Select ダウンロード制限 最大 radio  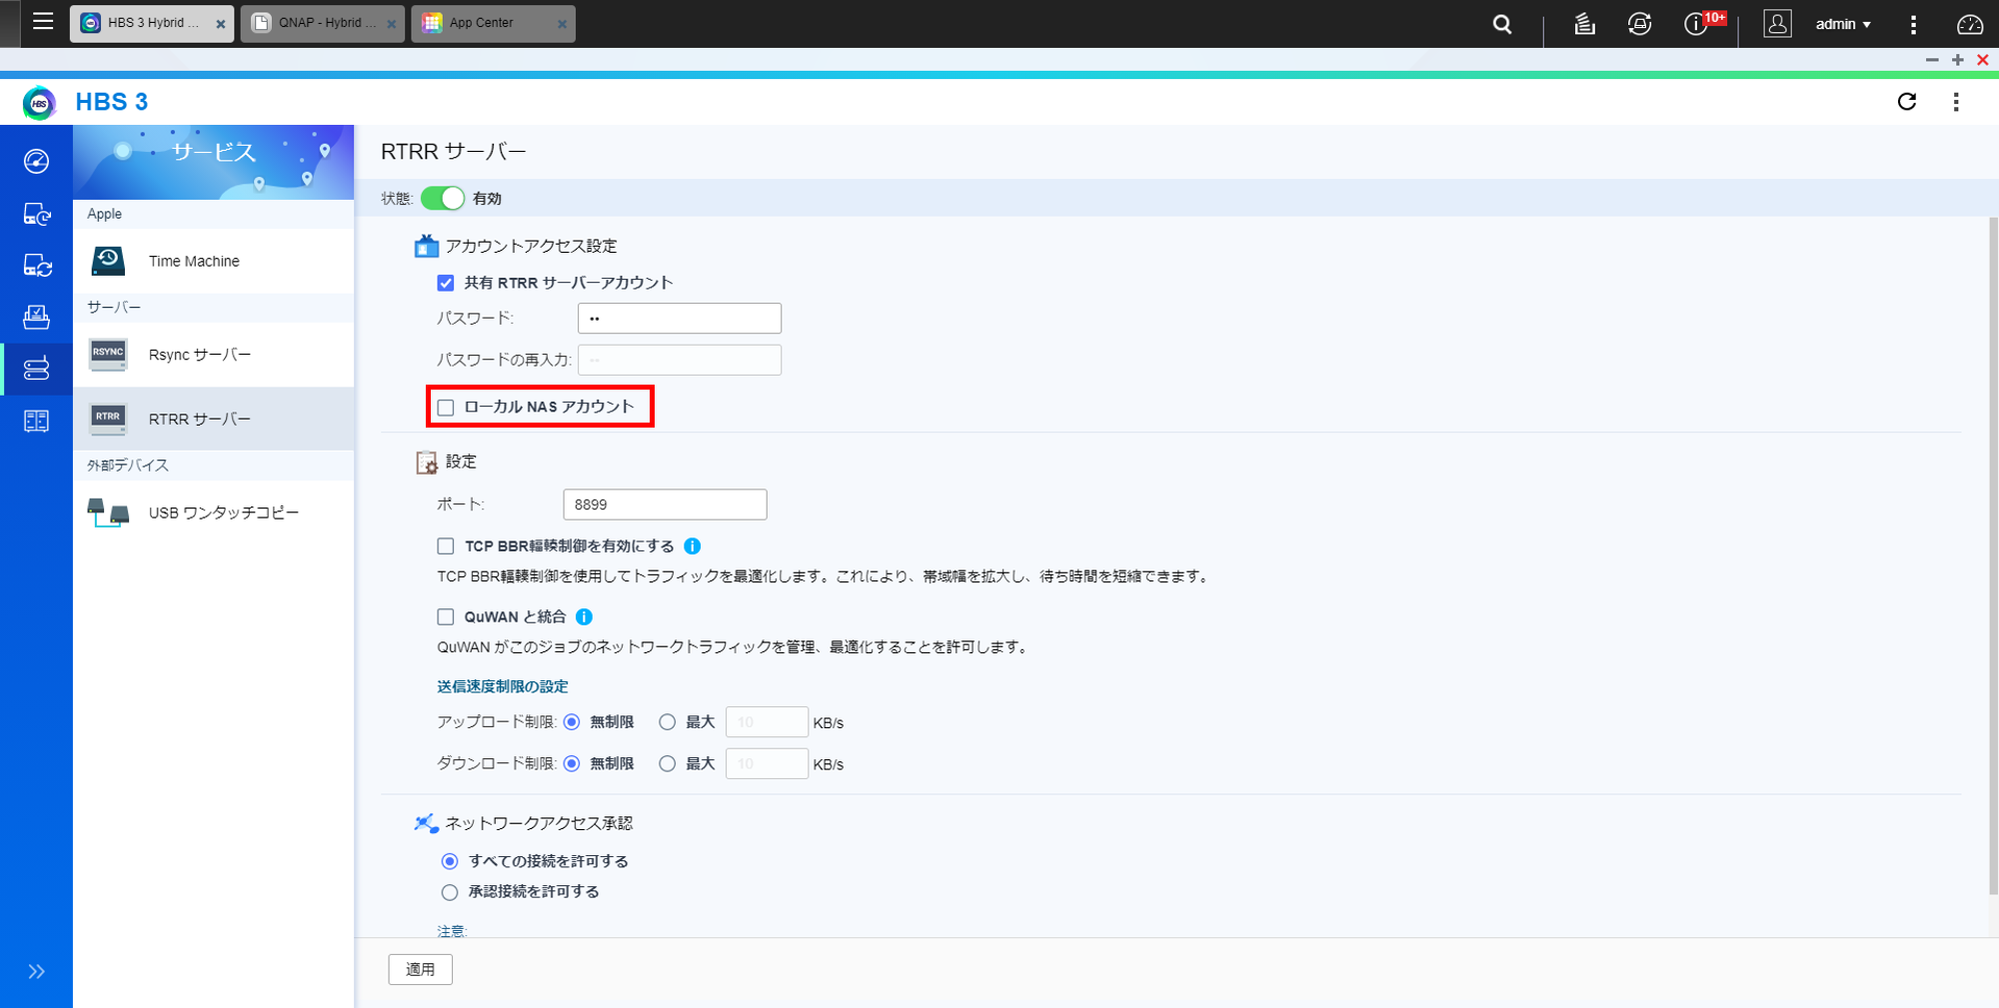pyautogui.click(x=668, y=763)
